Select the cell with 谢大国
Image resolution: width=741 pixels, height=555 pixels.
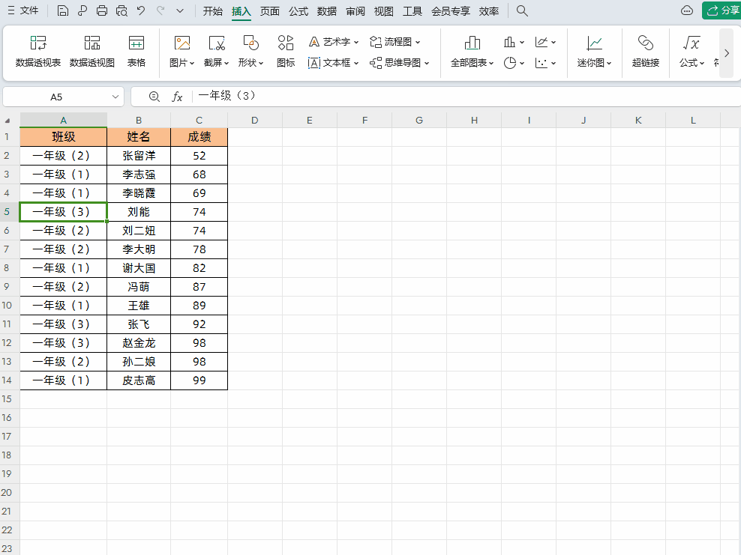pos(139,268)
